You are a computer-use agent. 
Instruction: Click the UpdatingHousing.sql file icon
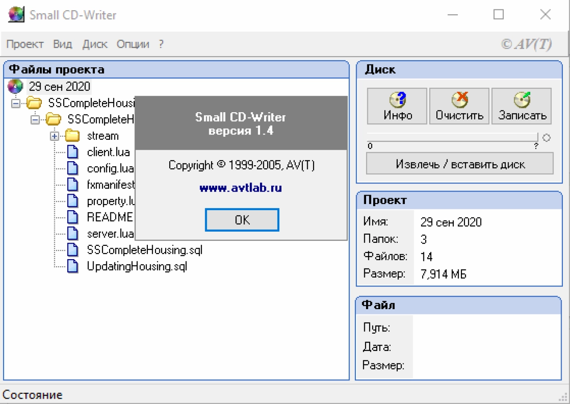[x=72, y=267]
